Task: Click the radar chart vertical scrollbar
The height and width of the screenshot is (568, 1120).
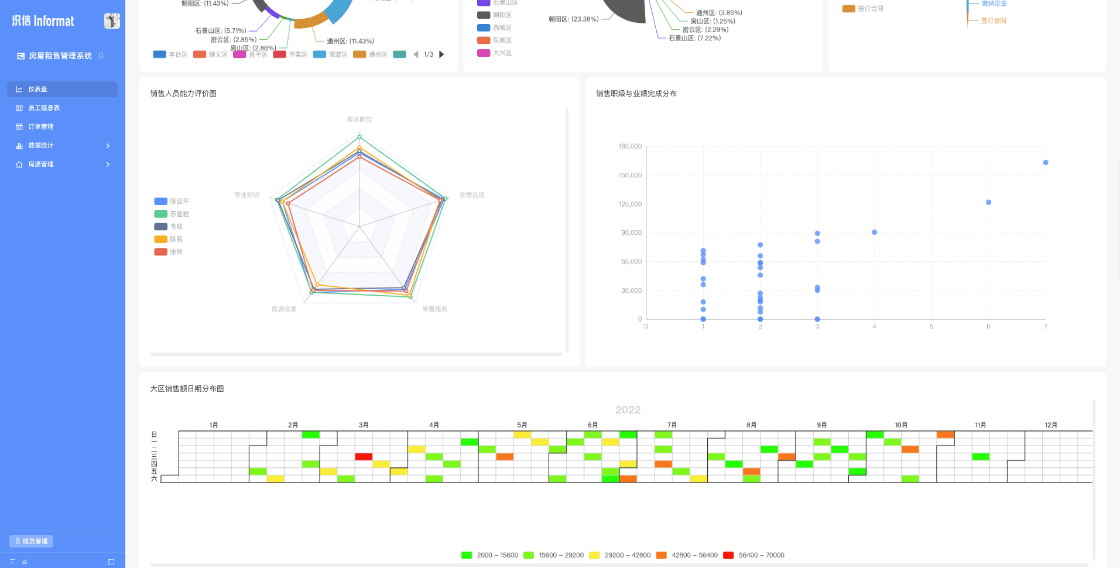Action: 567,230
